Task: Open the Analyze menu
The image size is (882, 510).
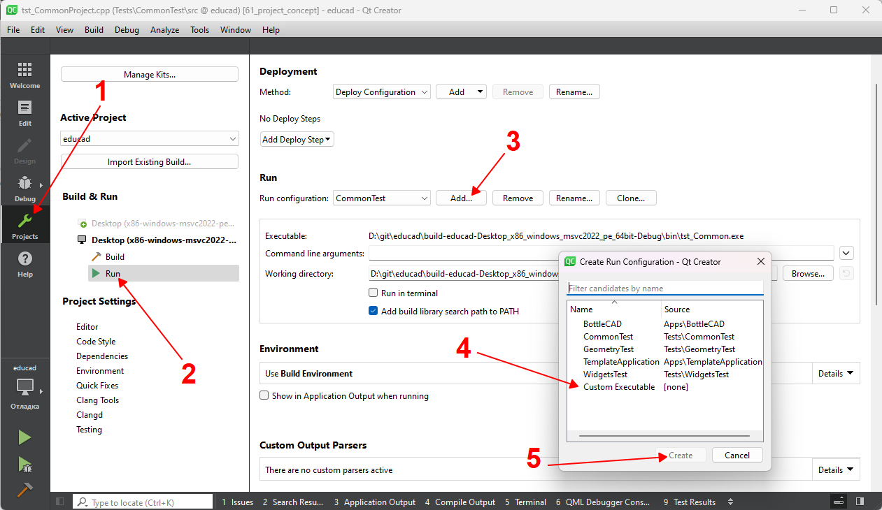Action: pyautogui.click(x=165, y=30)
